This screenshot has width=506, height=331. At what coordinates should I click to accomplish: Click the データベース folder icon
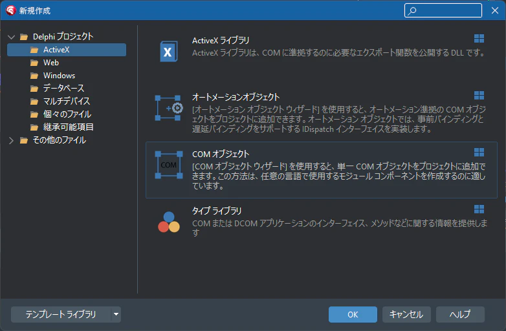coord(34,89)
